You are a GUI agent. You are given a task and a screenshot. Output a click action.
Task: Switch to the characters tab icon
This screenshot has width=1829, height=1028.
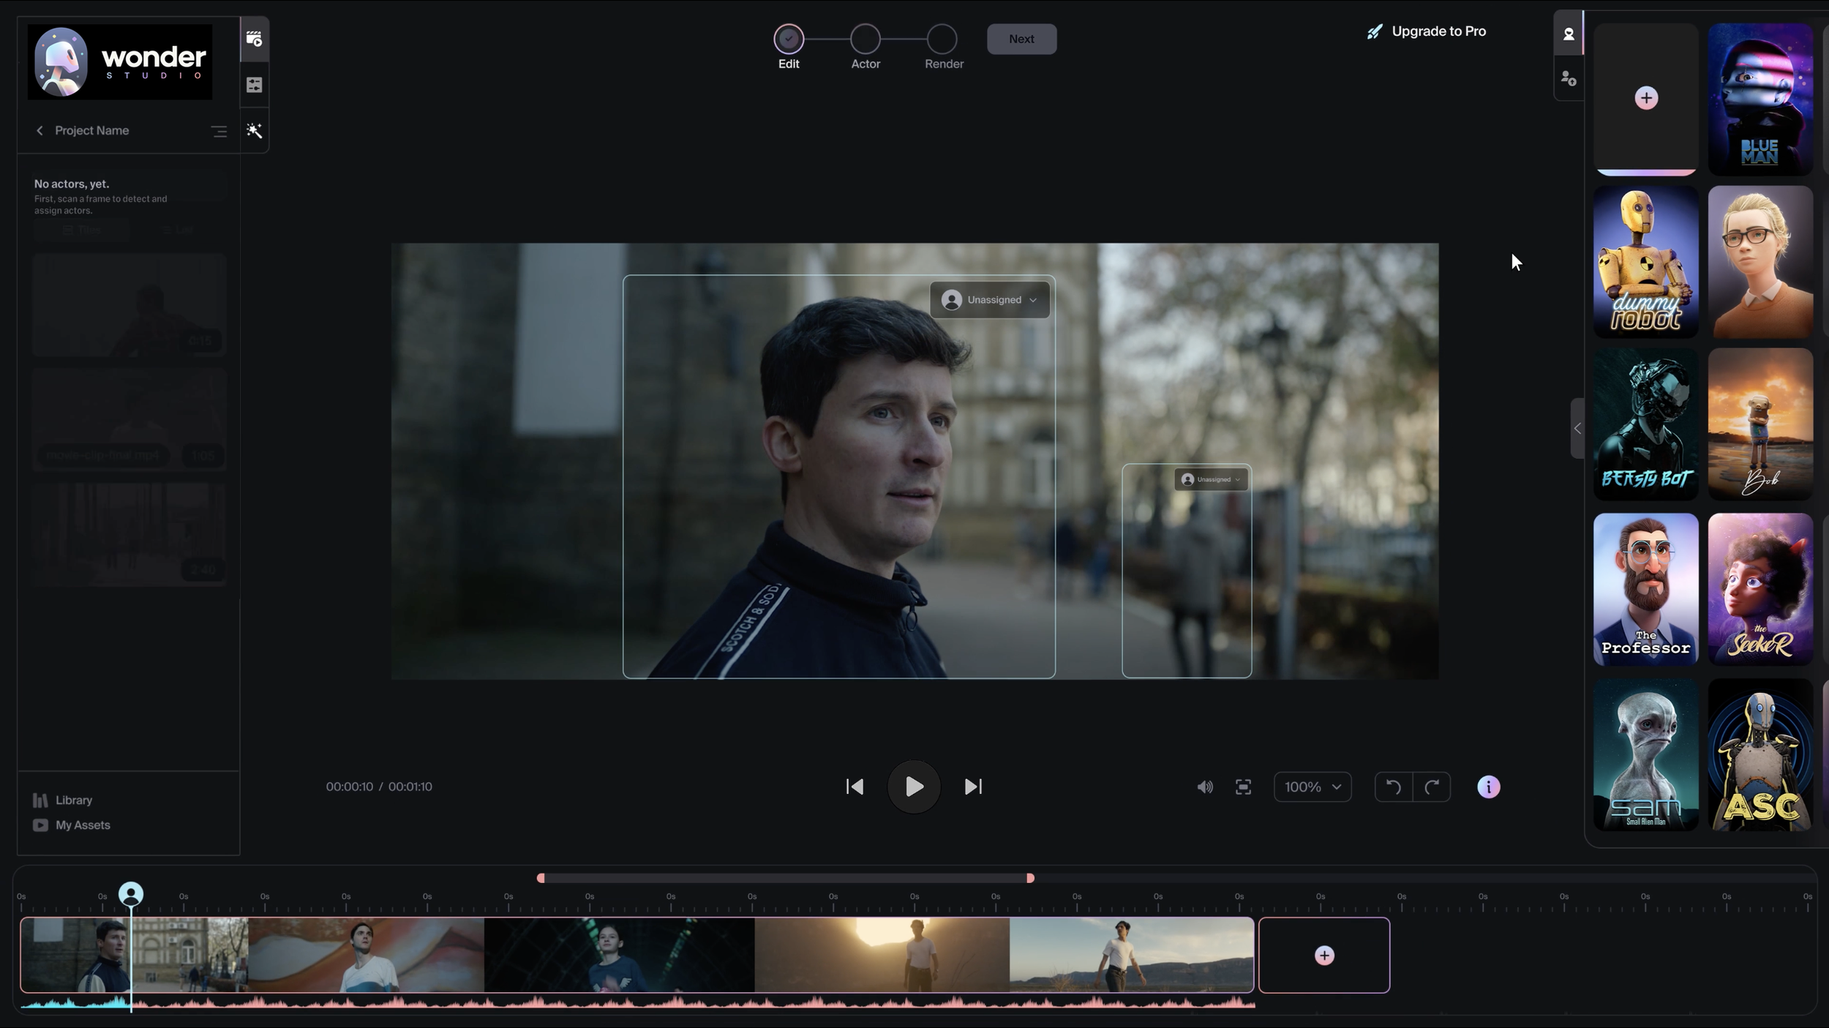click(1568, 34)
